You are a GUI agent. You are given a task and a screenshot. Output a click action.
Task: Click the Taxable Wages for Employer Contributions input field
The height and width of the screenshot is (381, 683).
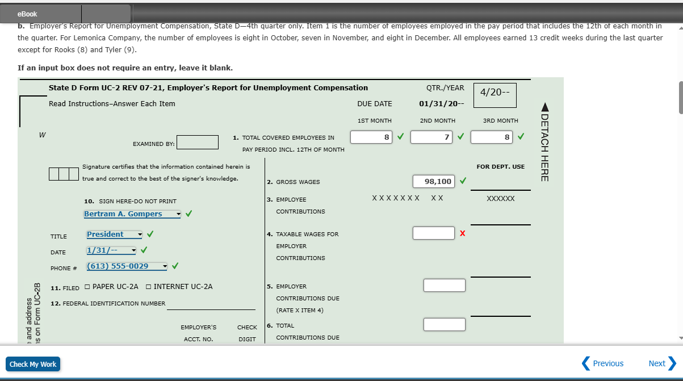point(433,233)
